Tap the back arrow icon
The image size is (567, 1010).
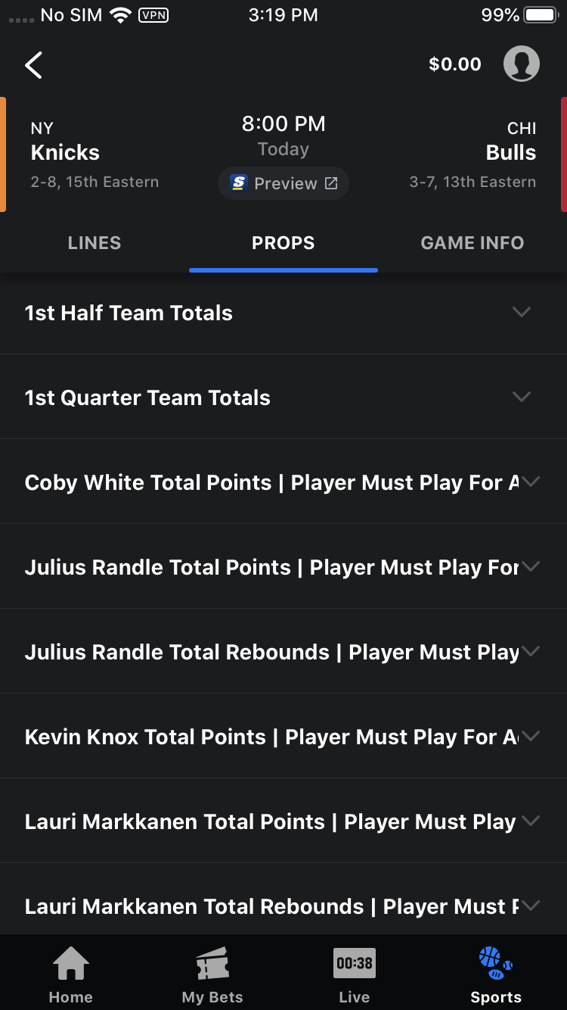point(34,65)
